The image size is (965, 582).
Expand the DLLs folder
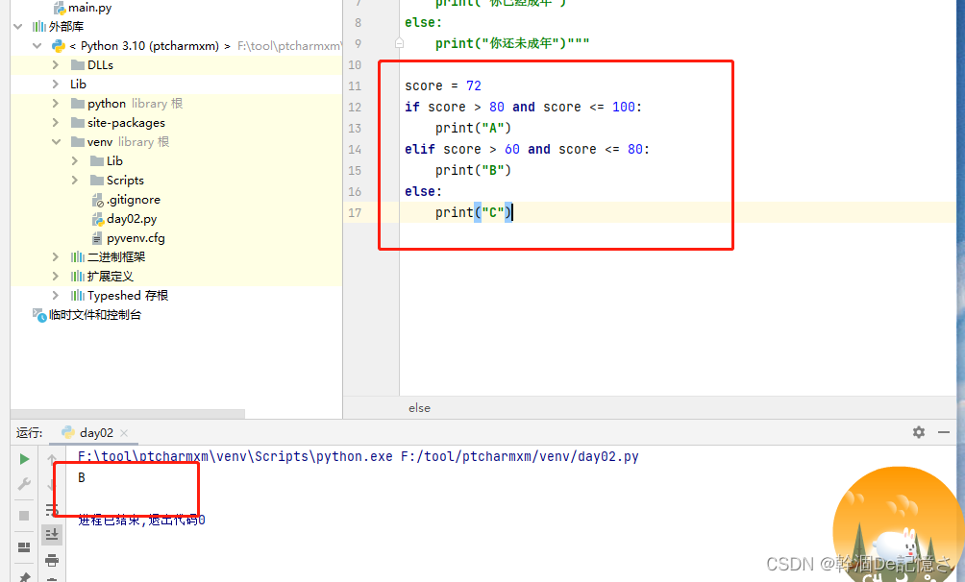click(56, 64)
